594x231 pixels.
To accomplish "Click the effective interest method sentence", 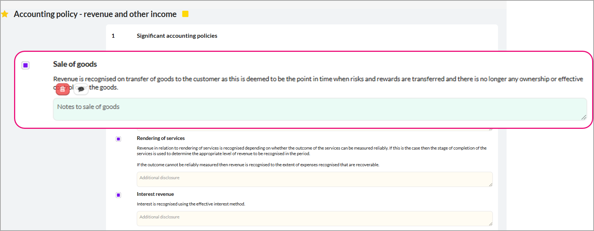I will coord(191,204).
